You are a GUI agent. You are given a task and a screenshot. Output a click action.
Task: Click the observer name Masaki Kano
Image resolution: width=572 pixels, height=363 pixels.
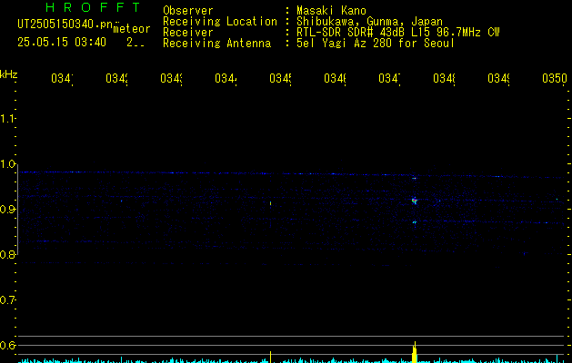point(331,11)
